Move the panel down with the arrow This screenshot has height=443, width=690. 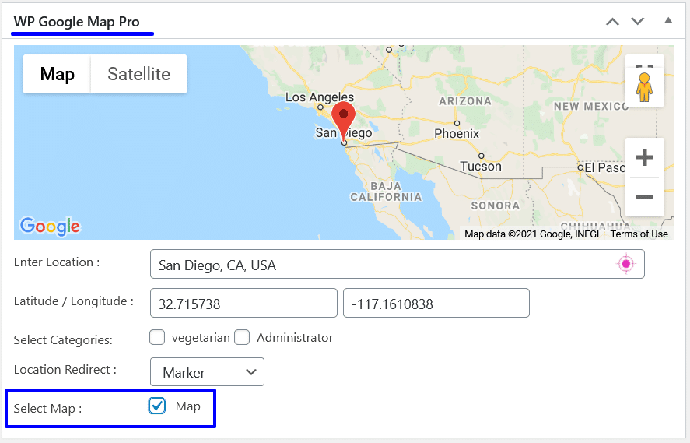click(638, 21)
